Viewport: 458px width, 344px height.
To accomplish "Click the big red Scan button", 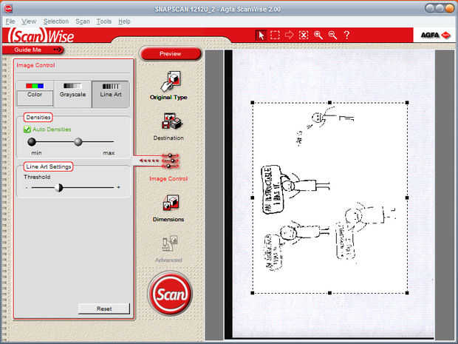I will click(x=170, y=294).
